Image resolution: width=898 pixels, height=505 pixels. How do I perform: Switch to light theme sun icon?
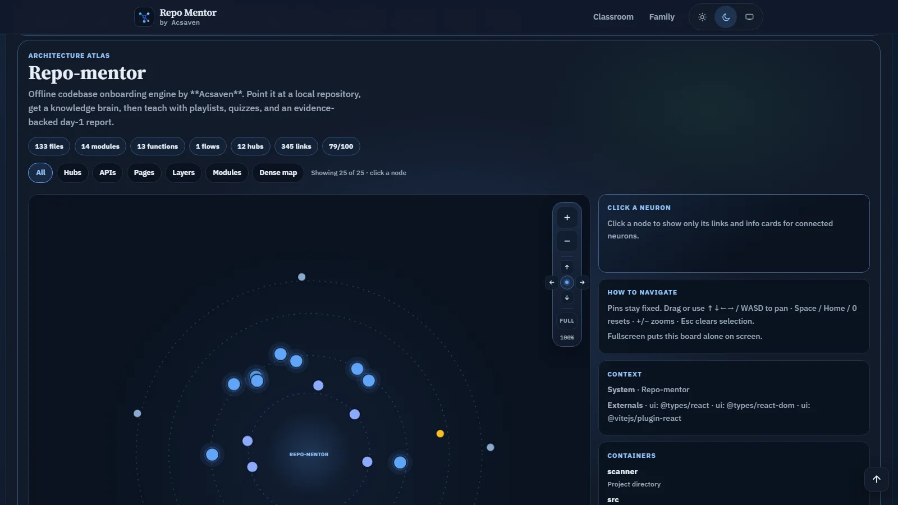click(x=702, y=17)
